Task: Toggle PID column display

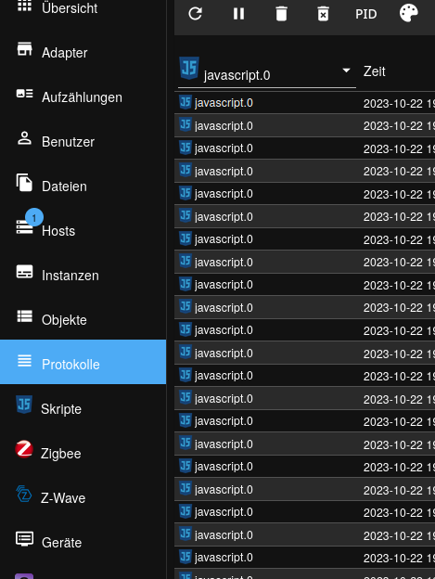Action: [366, 14]
